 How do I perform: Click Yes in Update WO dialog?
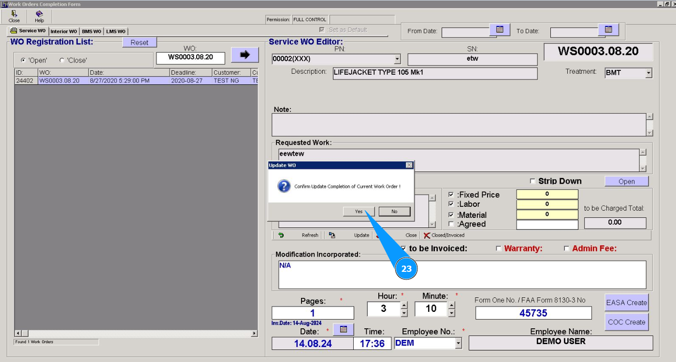tap(359, 212)
